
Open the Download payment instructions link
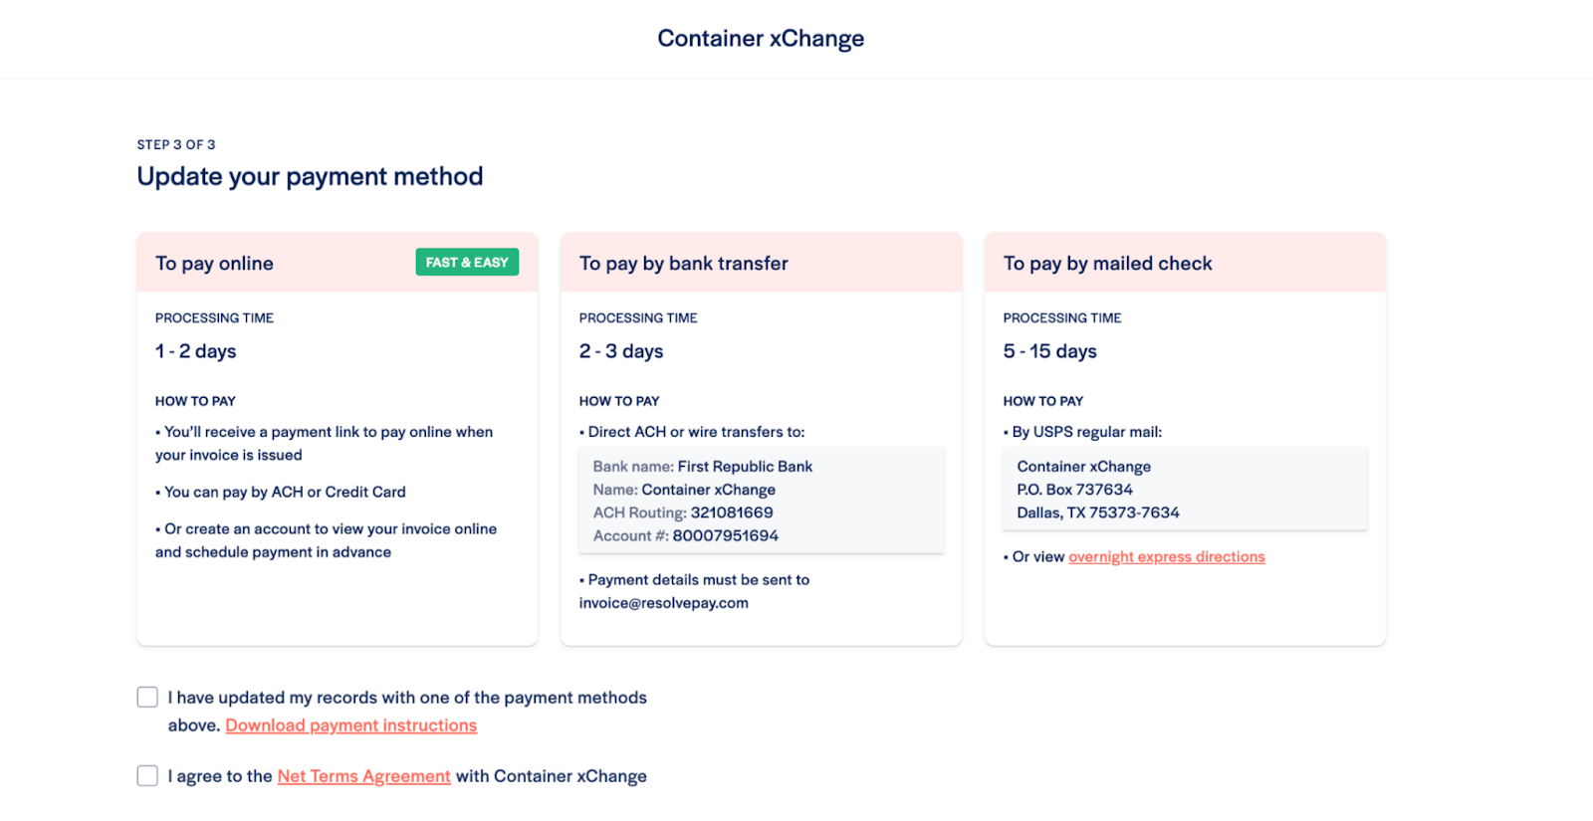click(351, 725)
